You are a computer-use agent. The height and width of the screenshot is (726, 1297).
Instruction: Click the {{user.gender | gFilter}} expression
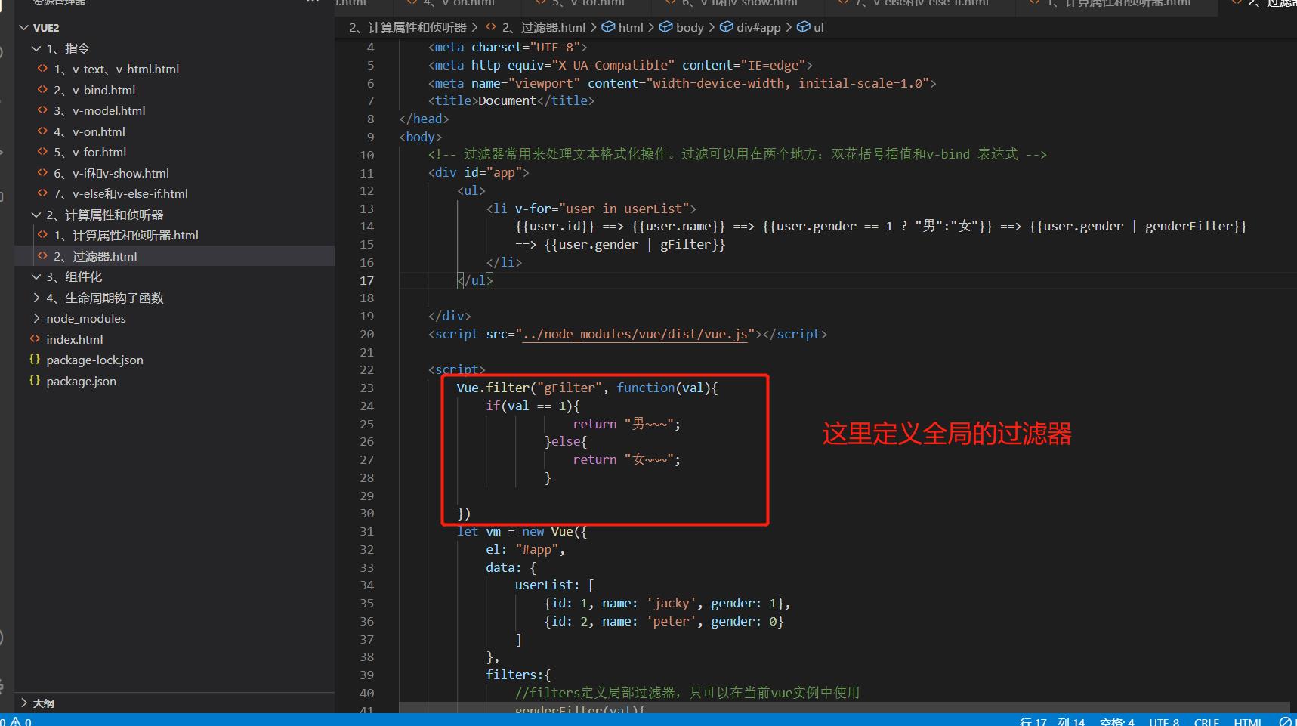[635, 244]
